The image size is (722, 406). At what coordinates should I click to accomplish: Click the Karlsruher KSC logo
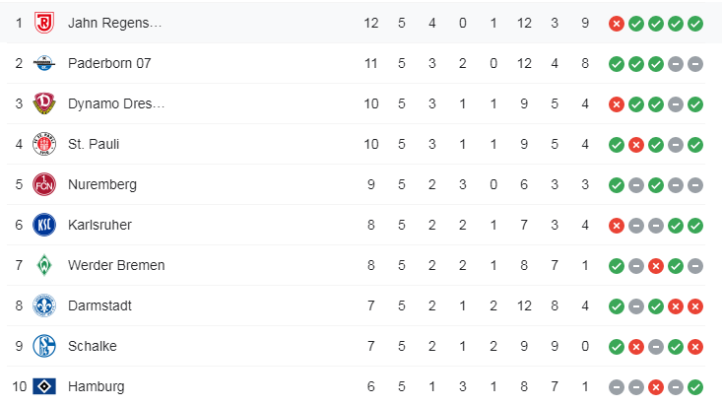(x=44, y=225)
